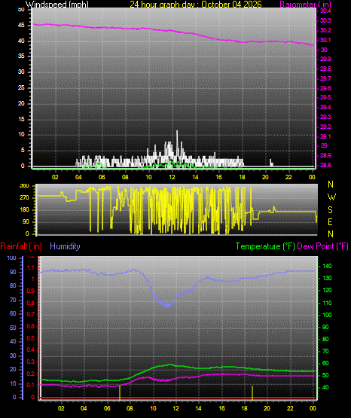Viewport: 351px width, 418px height.
Task: Click the 35 windspeed axis value
Action: pos(21,56)
